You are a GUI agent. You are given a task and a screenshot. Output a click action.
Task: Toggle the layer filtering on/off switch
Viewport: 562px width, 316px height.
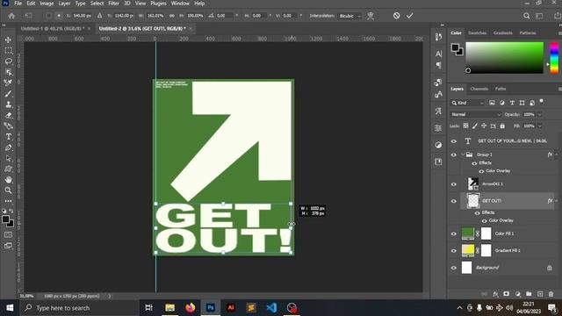pos(542,102)
